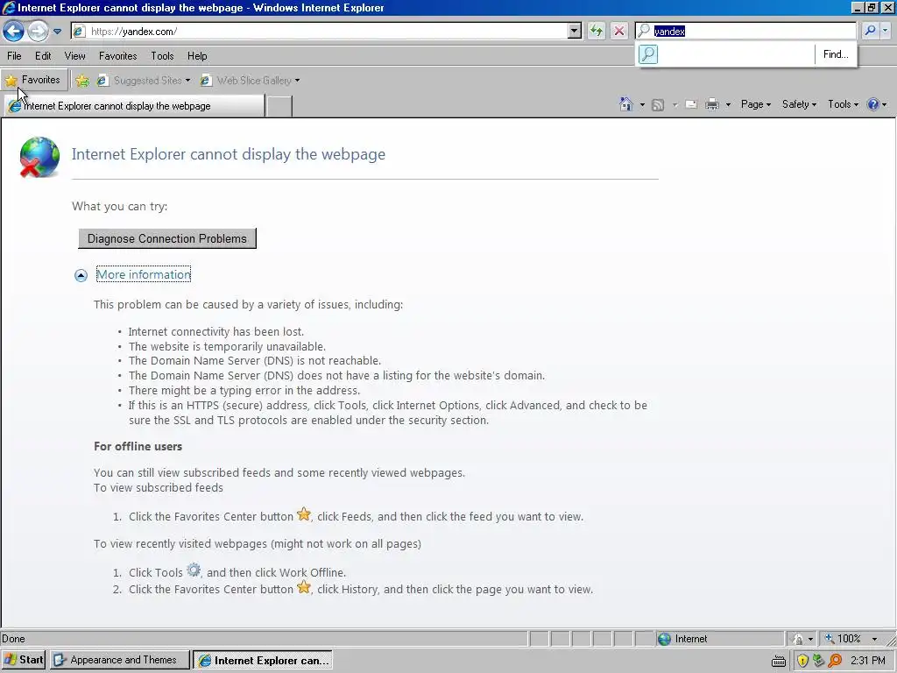Expand the Print options dropdown arrow

(x=728, y=105)
